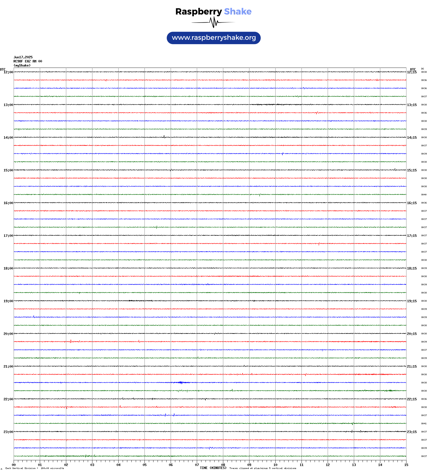Click the 12:15 end-time label

pyautogui.click(x=412, y=72)
